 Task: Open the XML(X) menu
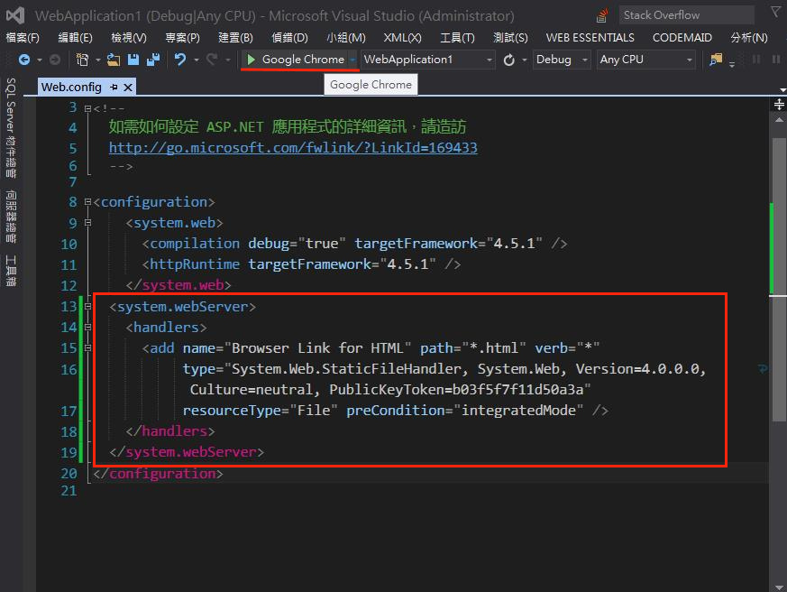[x=403, y=38]
